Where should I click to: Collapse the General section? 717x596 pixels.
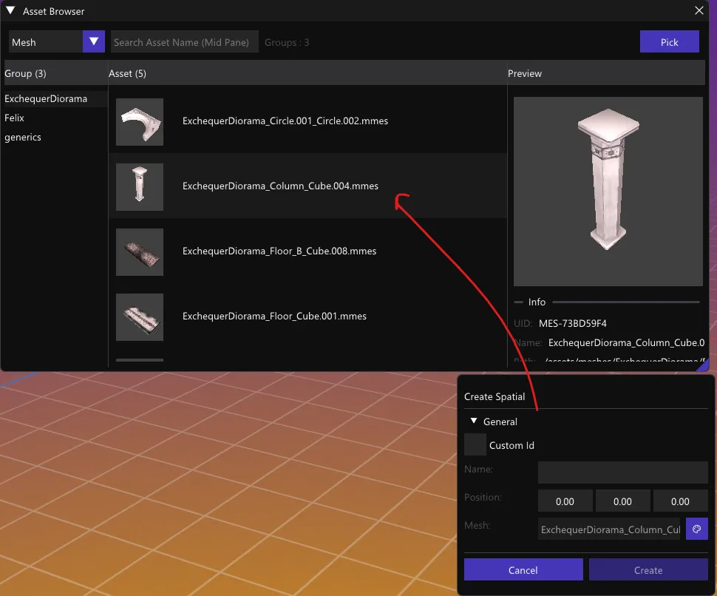[474, 421]
